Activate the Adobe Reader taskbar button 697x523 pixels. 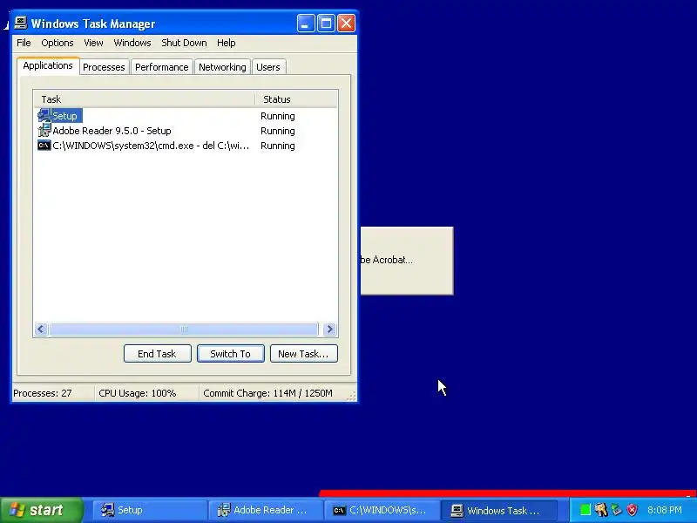[266, 510]
